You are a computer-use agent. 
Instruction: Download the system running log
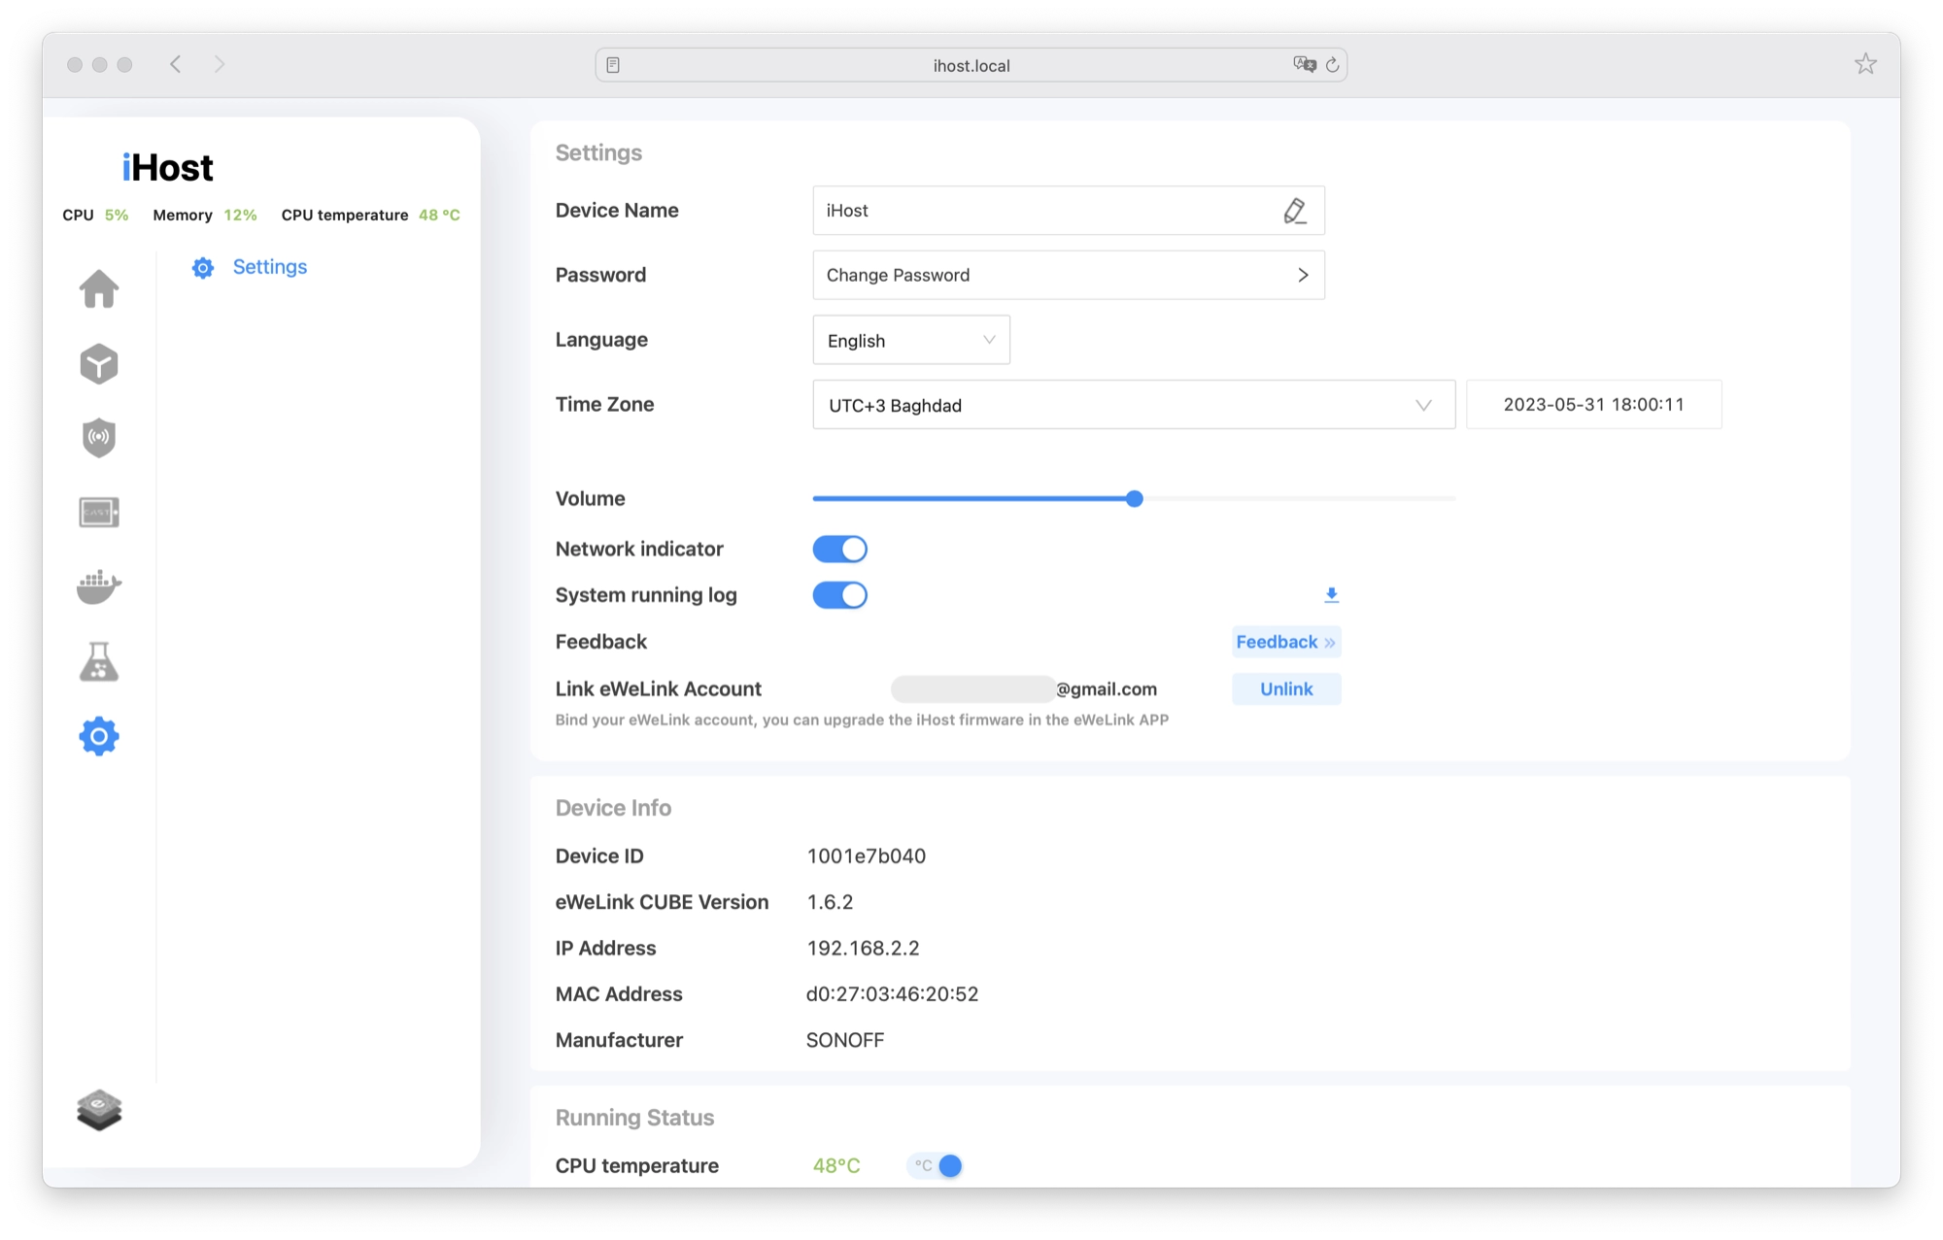coord(1332,594)
